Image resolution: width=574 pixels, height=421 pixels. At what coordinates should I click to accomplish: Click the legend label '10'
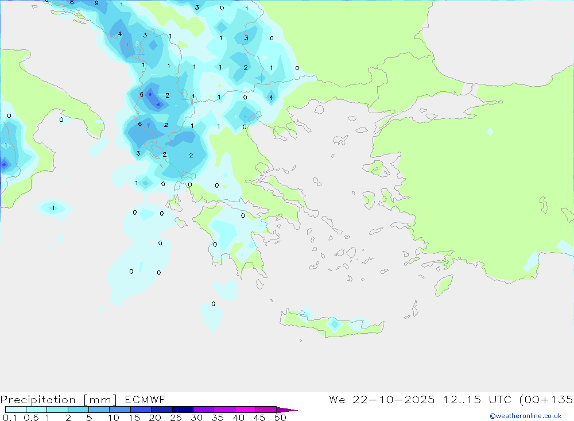pyautogui.click(x=114, y=418)
